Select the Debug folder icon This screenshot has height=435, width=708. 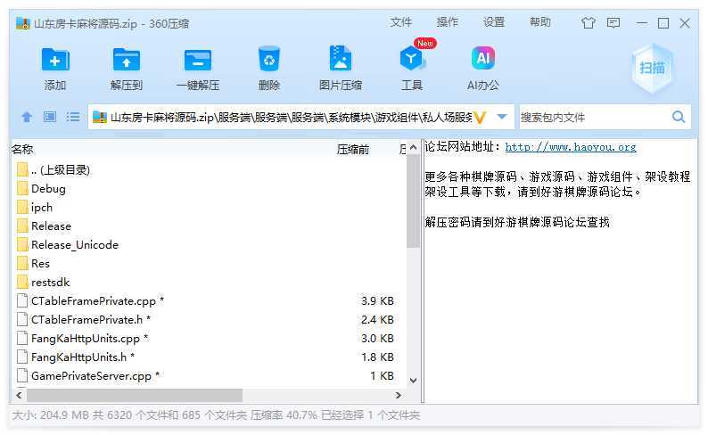pyautogui.click(x=22, y=189)
